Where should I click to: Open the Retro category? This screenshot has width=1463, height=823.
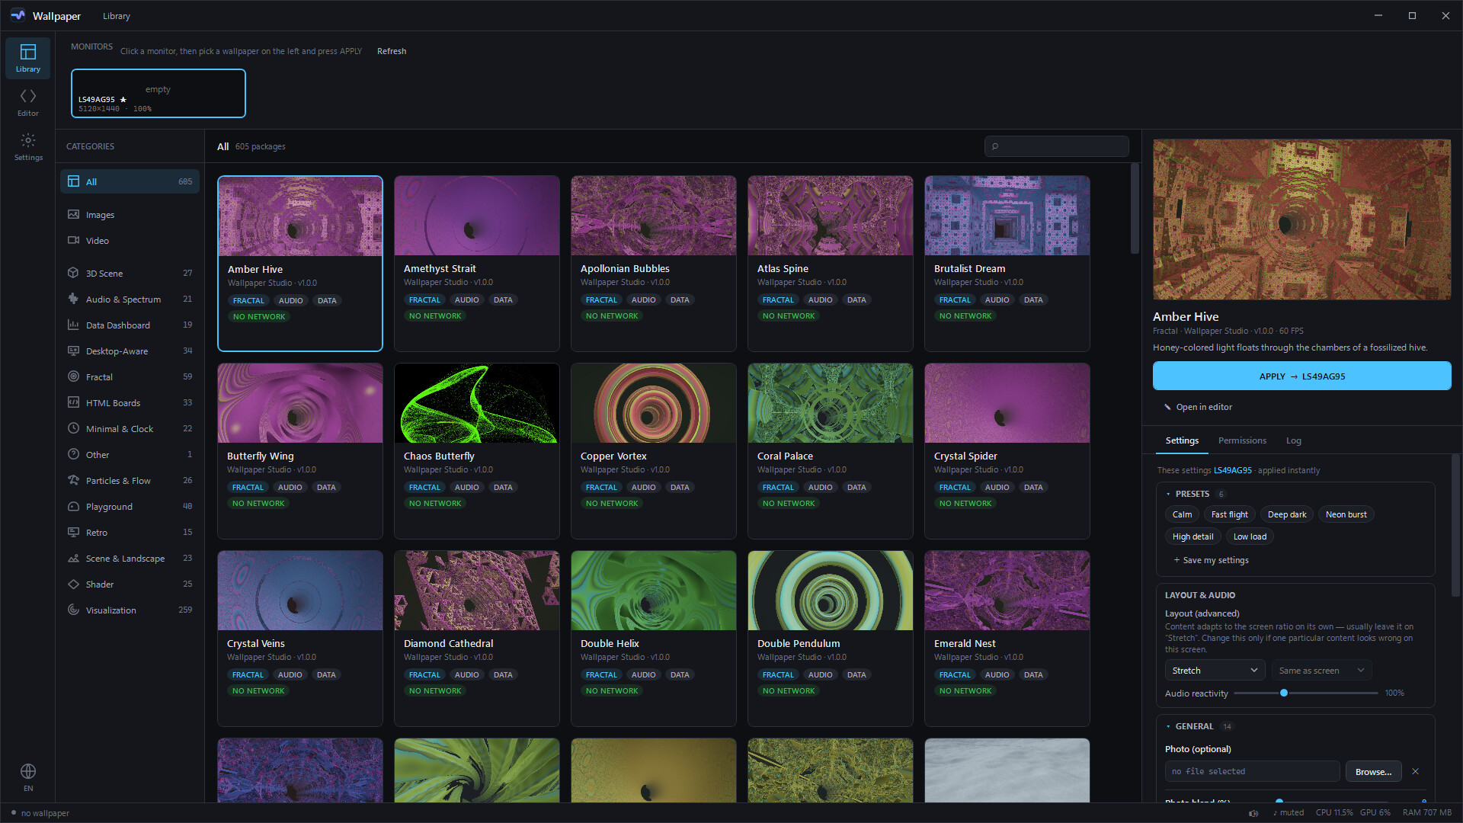pyautogui.click(x=130, y=532)
